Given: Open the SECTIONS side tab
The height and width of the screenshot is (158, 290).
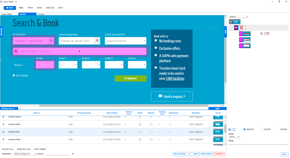Looking at the screenshot, I should pos(1,32).
